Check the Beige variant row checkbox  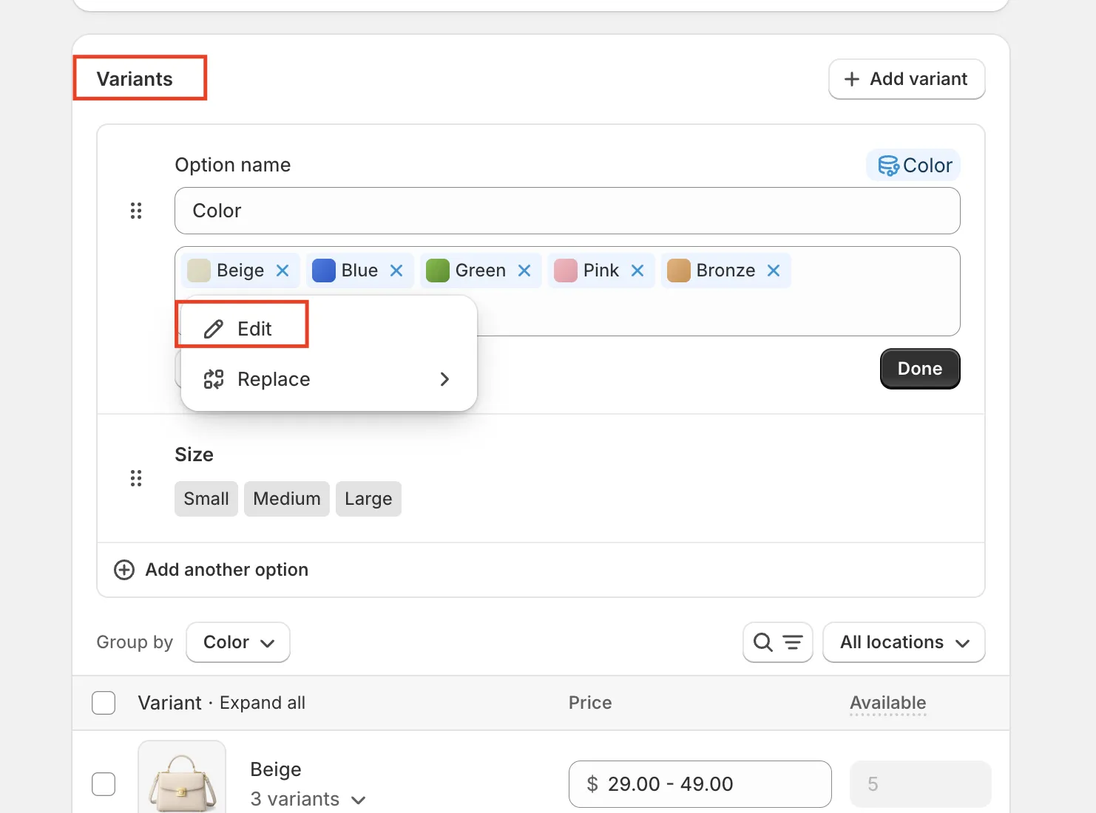(x=104, y=784)
